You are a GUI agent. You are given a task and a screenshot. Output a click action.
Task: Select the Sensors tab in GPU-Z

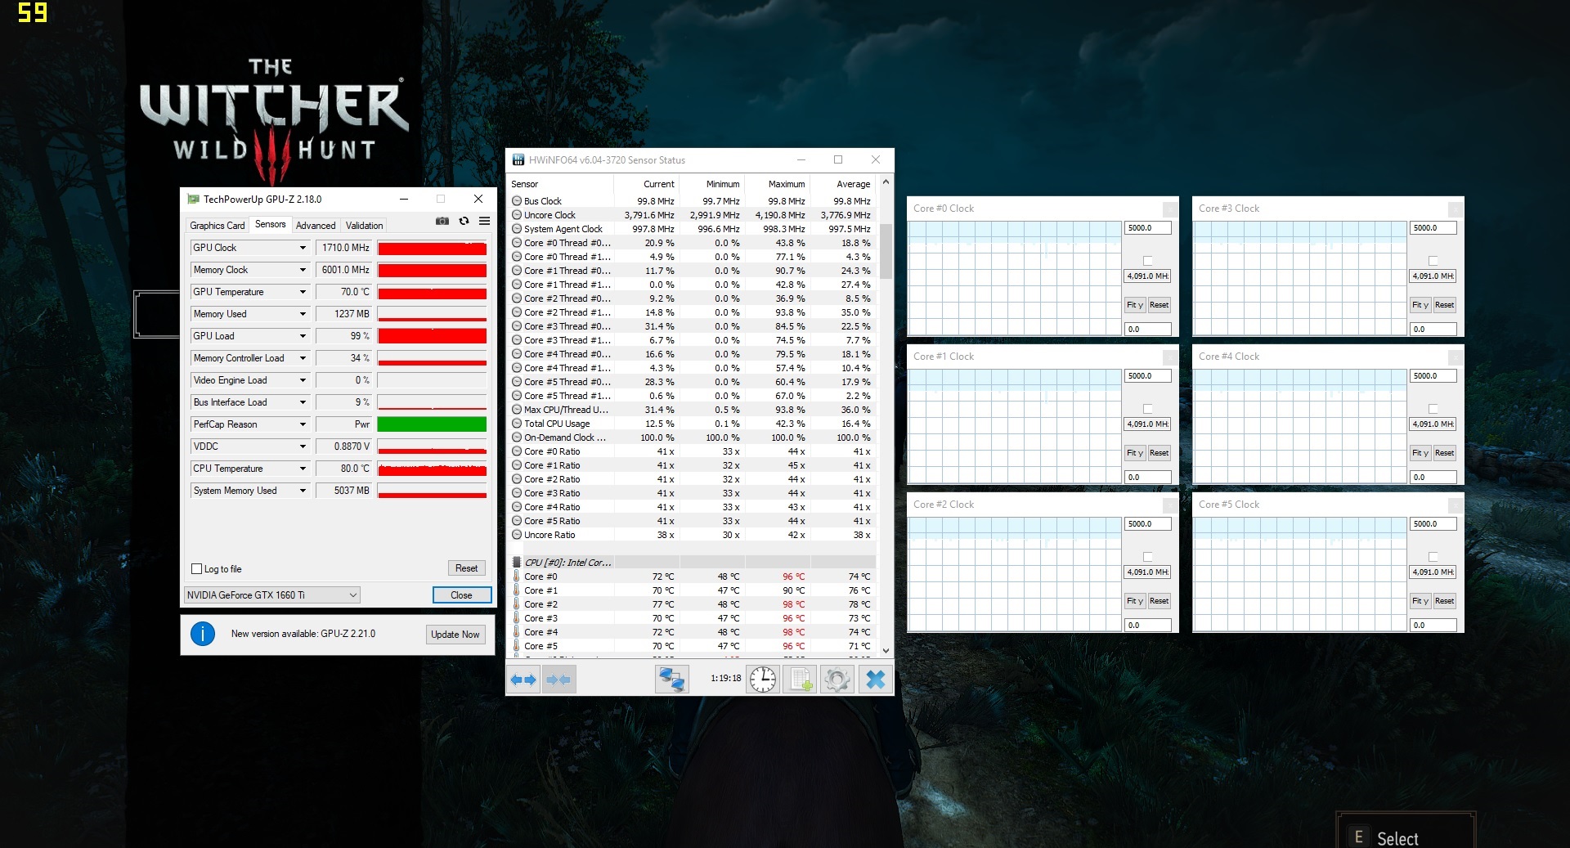point(270,224)
